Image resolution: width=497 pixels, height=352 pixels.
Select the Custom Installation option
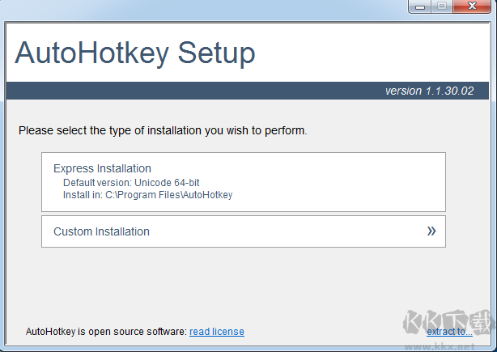pyautogui.click(x=243, y=231)
